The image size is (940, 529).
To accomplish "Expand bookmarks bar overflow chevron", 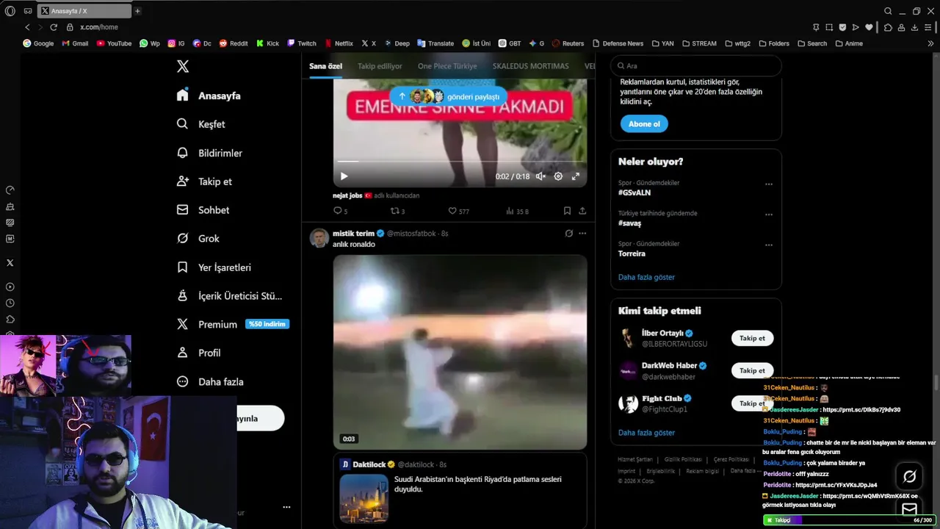I will pyautogui.click(x=932, y=43).
